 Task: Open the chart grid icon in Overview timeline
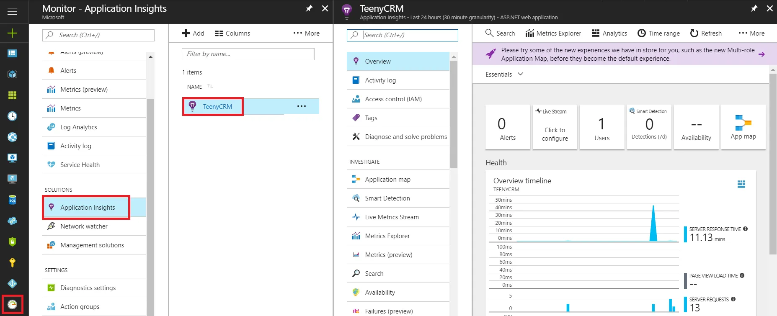point(741,184)
